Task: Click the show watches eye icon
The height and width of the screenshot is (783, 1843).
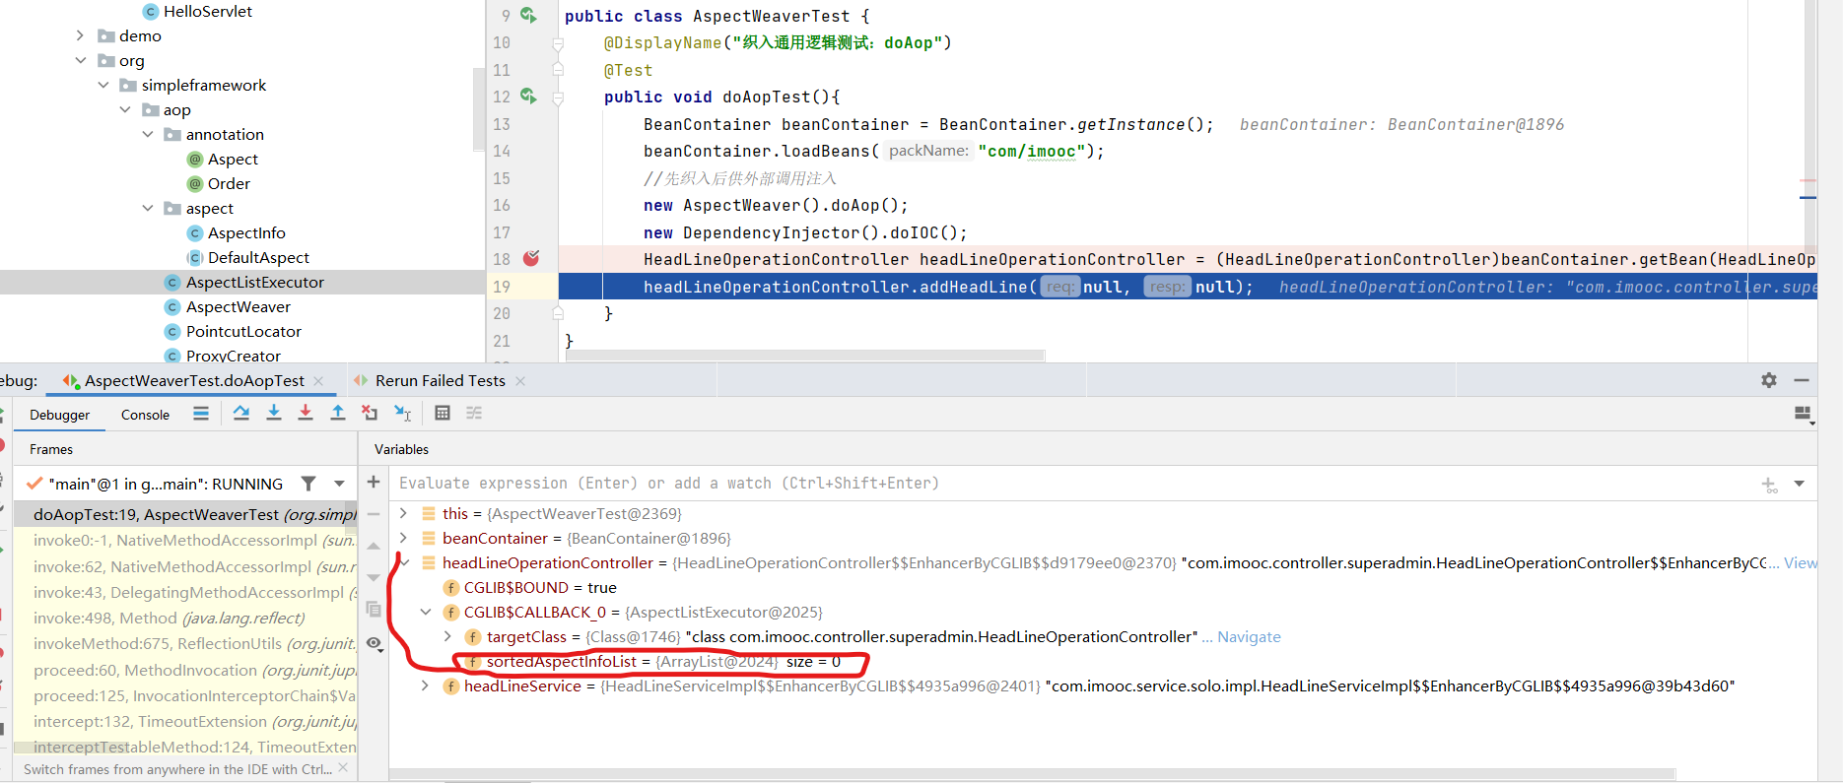Action: tap(374, 644)
